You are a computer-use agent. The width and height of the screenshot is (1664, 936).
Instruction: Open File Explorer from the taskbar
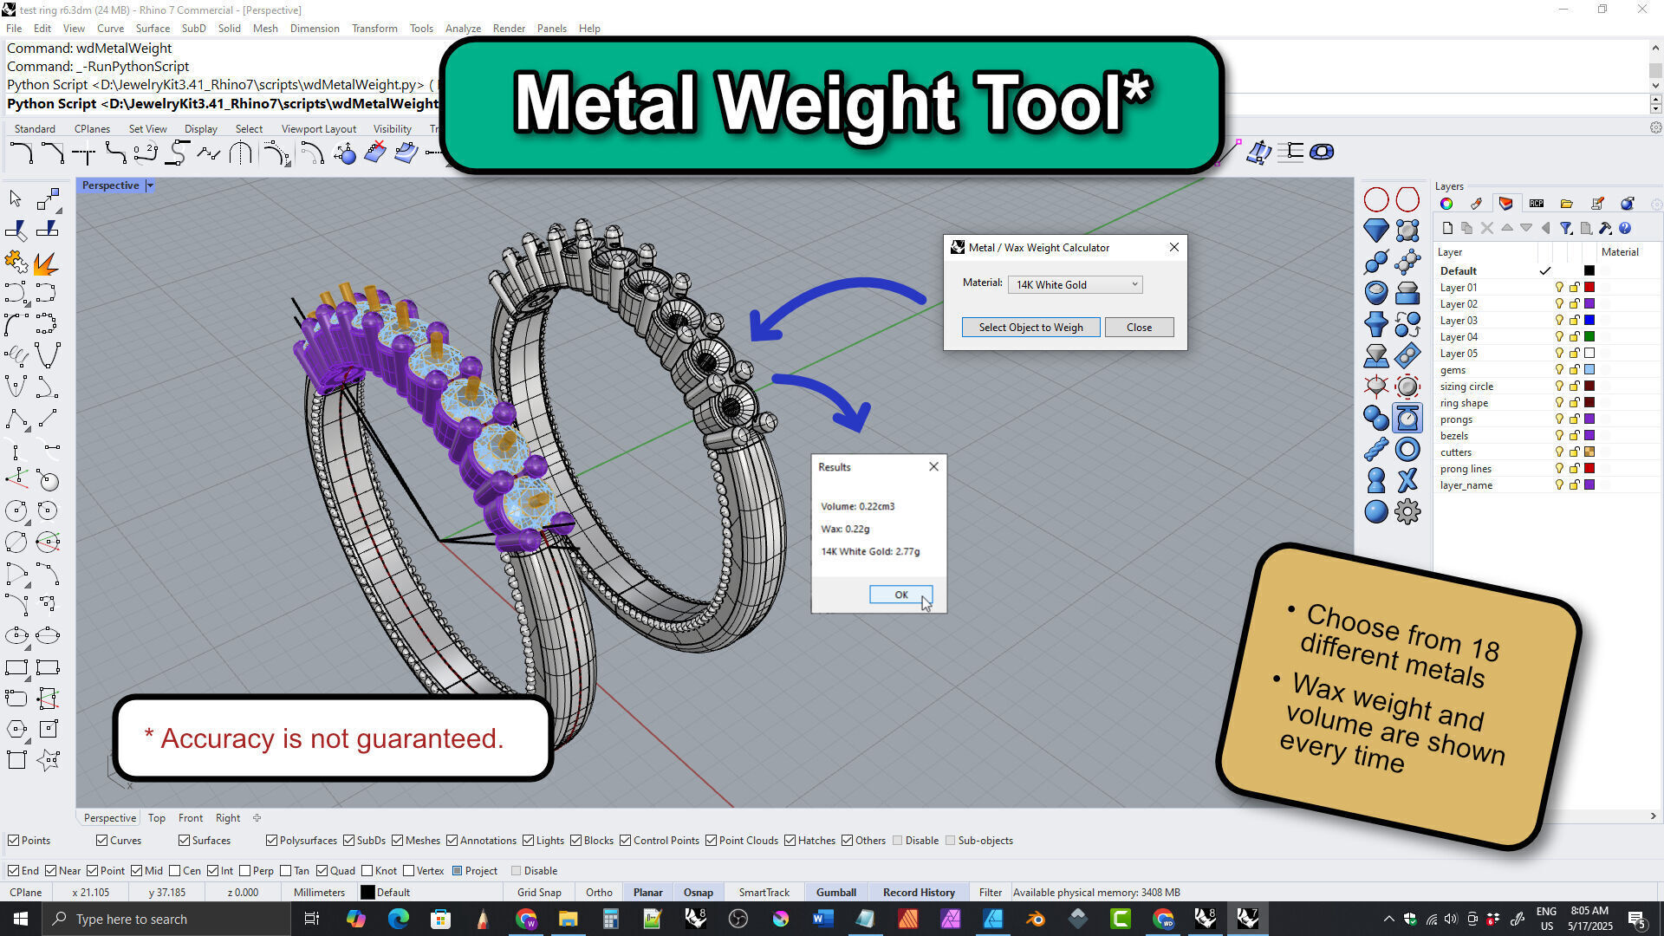pyautogui.click(x=568, y=919)
